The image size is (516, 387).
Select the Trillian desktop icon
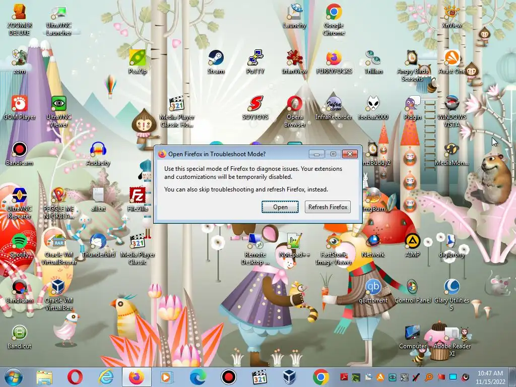point(373,61)
